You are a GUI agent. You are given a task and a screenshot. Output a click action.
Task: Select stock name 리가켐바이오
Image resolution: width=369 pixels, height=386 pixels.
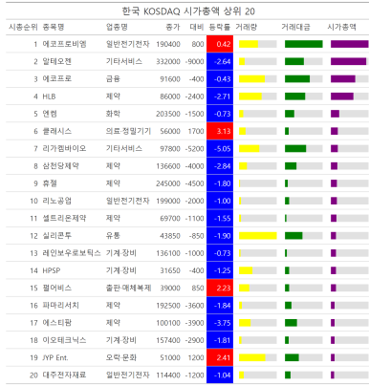(x=64, y=148)
